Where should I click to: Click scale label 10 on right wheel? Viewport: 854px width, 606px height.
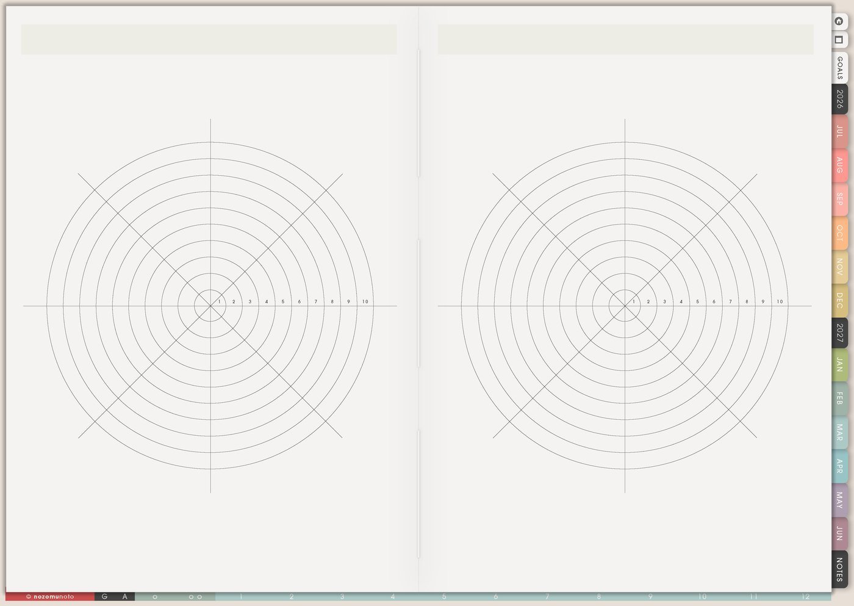click(x=780, y=301)
